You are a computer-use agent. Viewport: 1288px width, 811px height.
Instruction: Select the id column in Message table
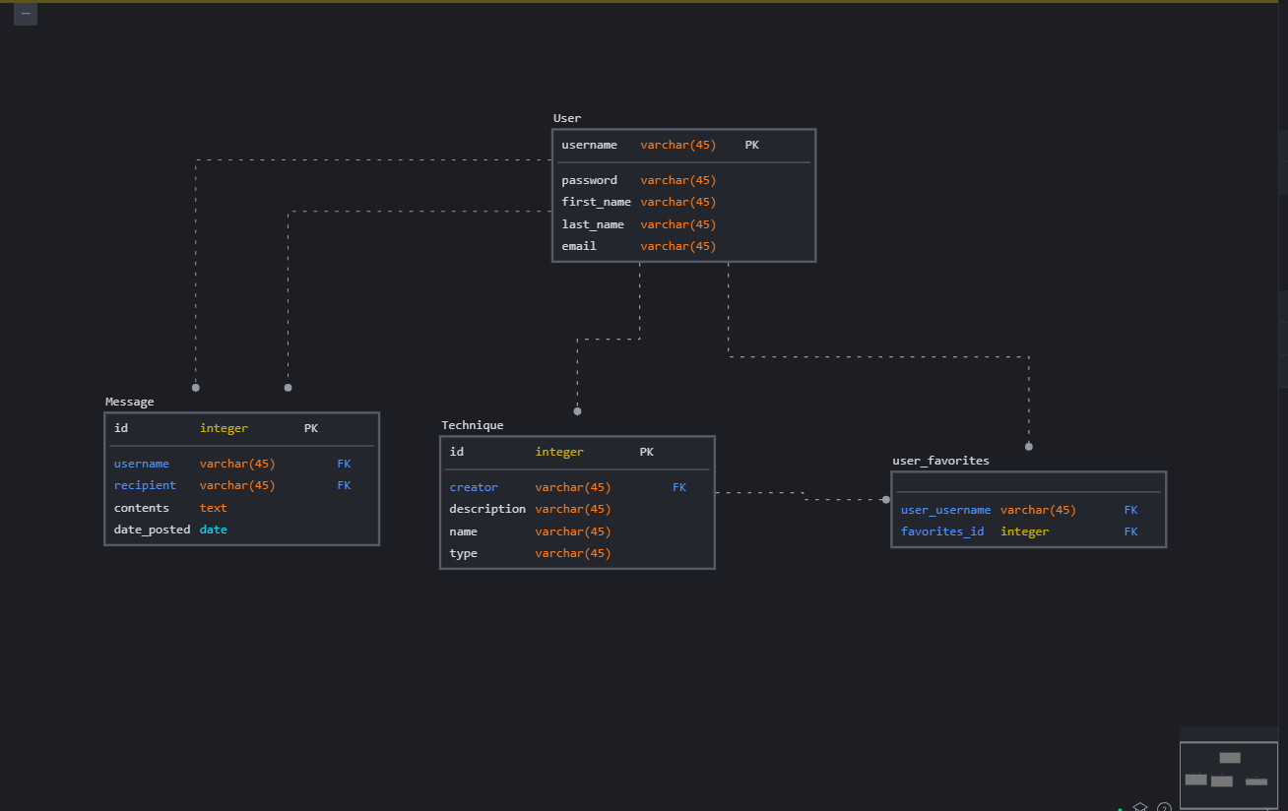[121, 428]
